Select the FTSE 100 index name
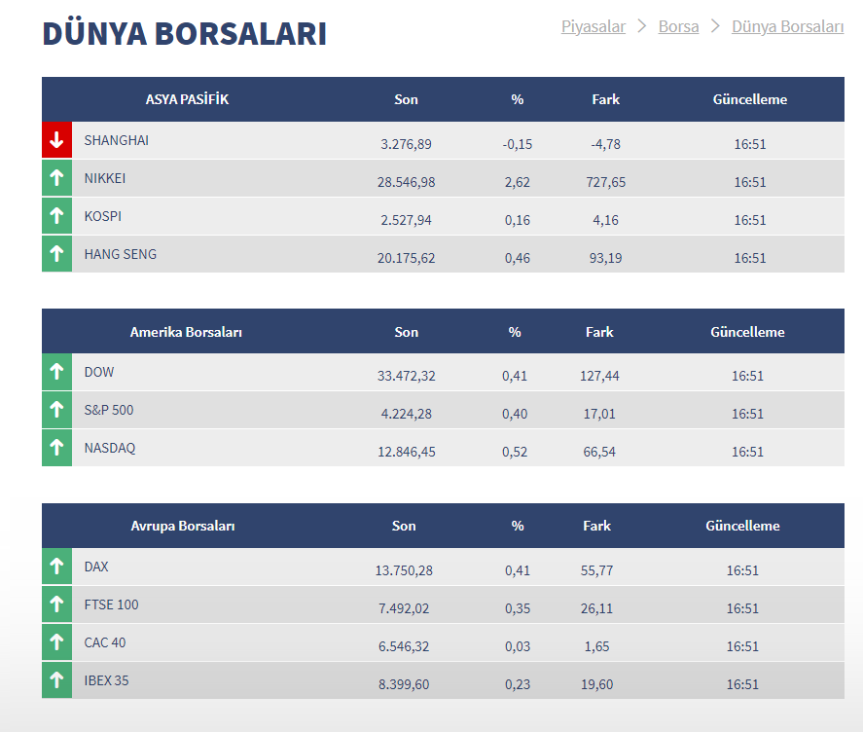The height and width of the screenshot is (732, 863). tap(111, 604)
